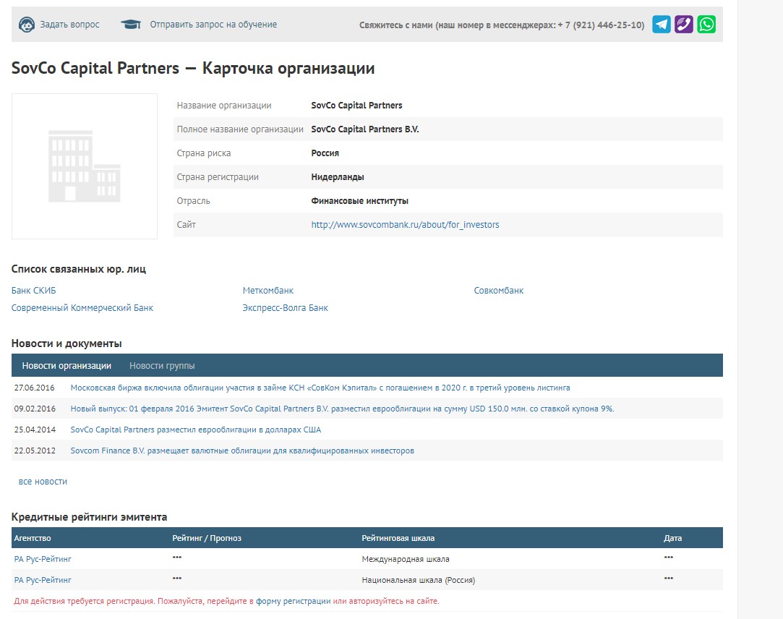
Task: Click the organization building placeholder image
Action: coord(85,166)
